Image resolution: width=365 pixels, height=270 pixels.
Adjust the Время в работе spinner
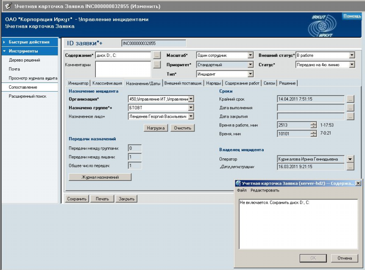(314, 125)
